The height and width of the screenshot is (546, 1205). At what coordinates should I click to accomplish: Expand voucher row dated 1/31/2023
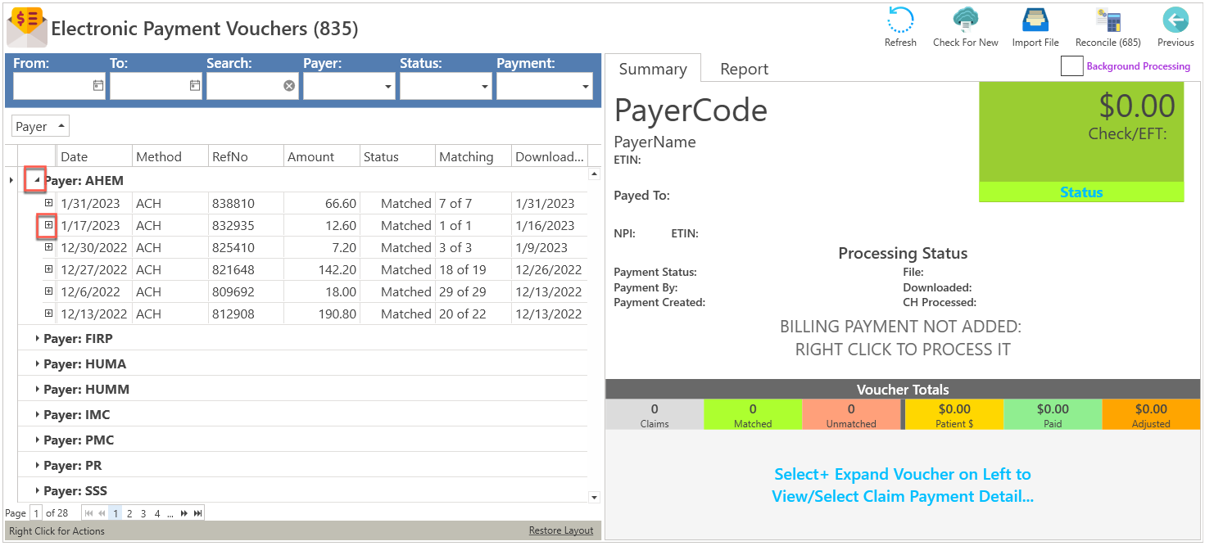click(48, 203)
